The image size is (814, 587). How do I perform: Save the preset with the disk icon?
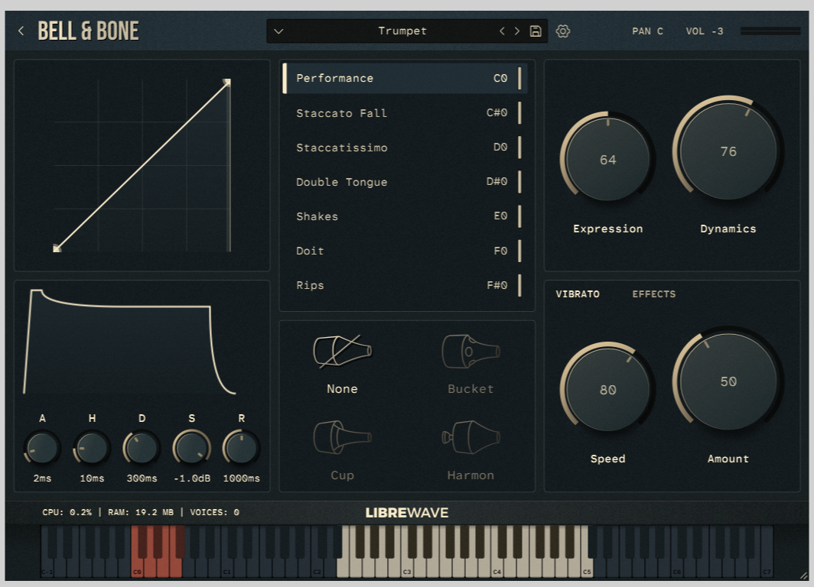pos(536,31)
